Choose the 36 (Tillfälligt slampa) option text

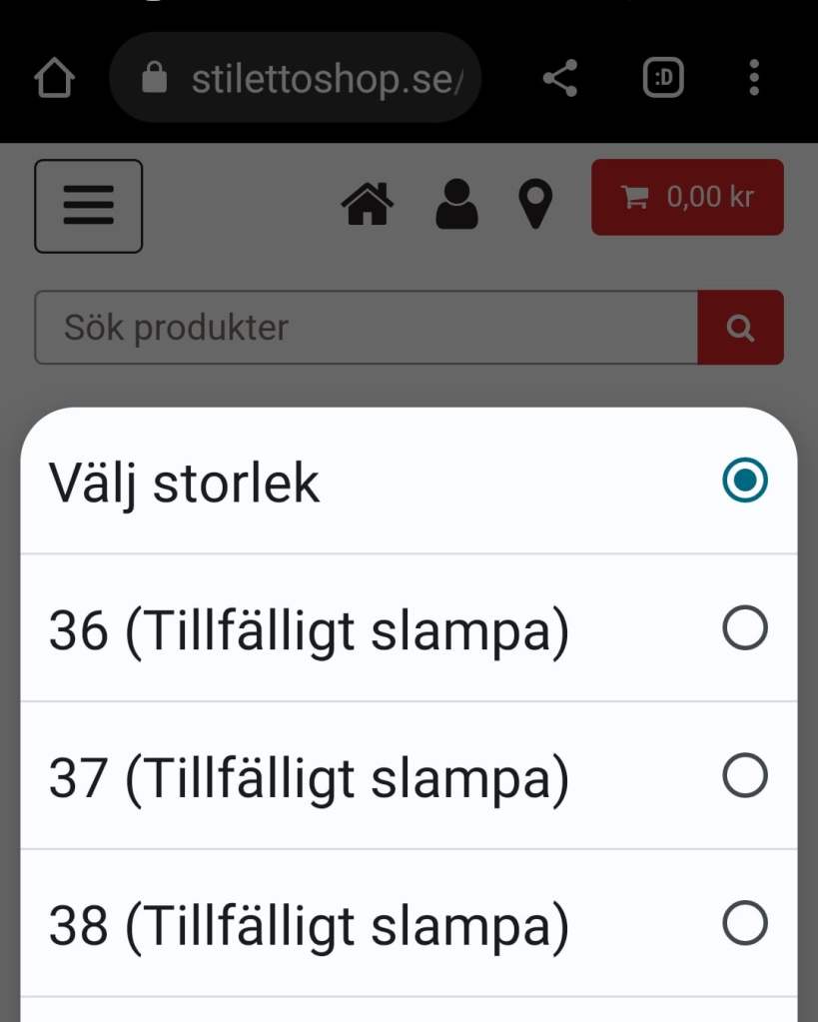[309, 631]
